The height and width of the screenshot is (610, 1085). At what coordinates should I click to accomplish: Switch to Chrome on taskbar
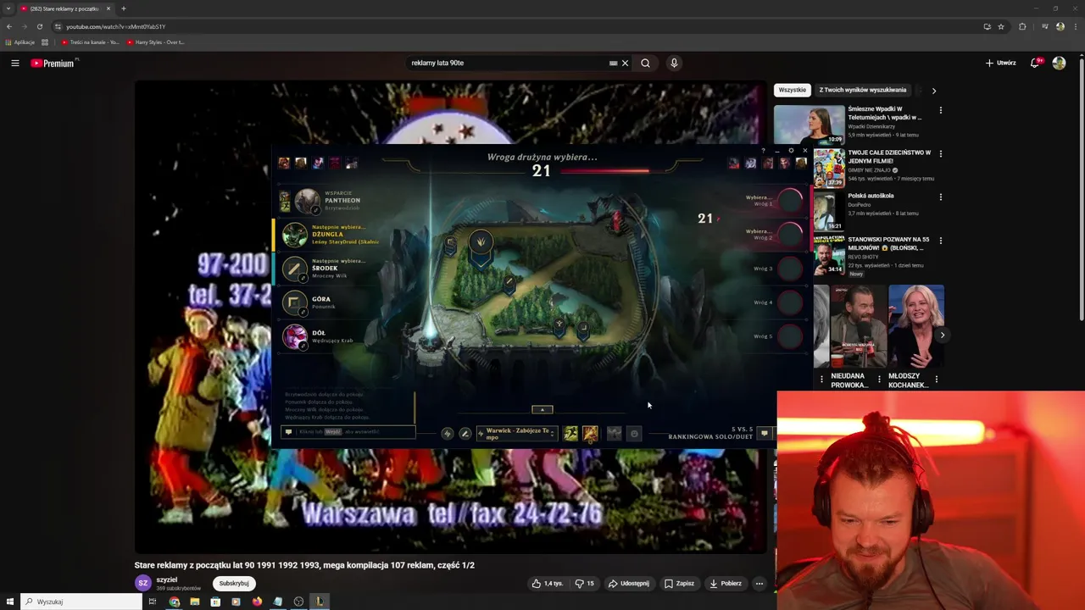pyautogui.click(x=174, y=602)
